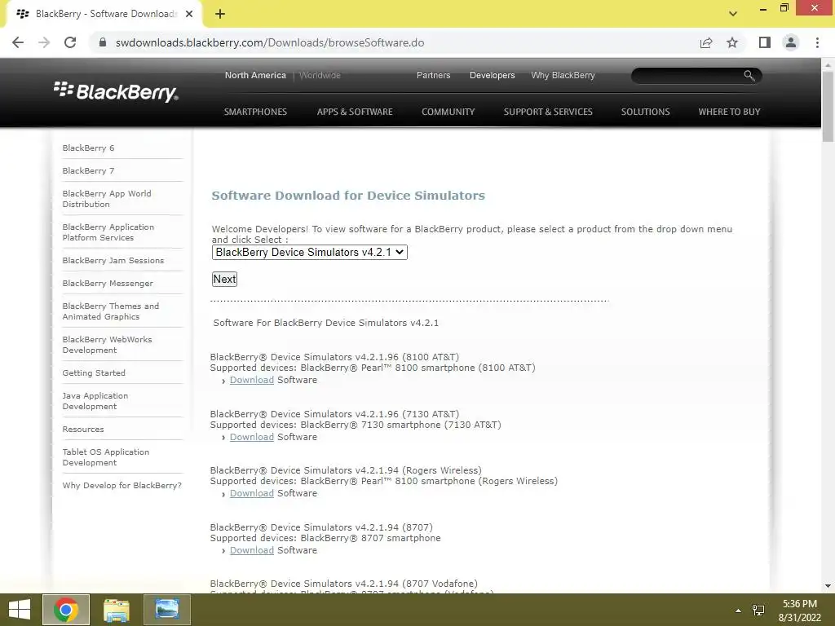
Task: Select the North America region link
Action: (255, 75)
